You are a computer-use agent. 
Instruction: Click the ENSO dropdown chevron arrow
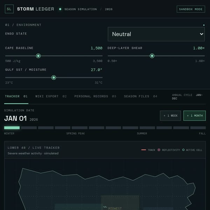click(202, 34)
